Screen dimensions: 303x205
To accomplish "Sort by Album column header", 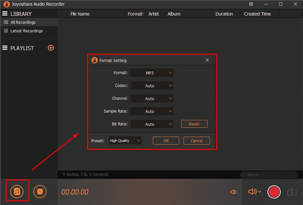I will point(188,14).
